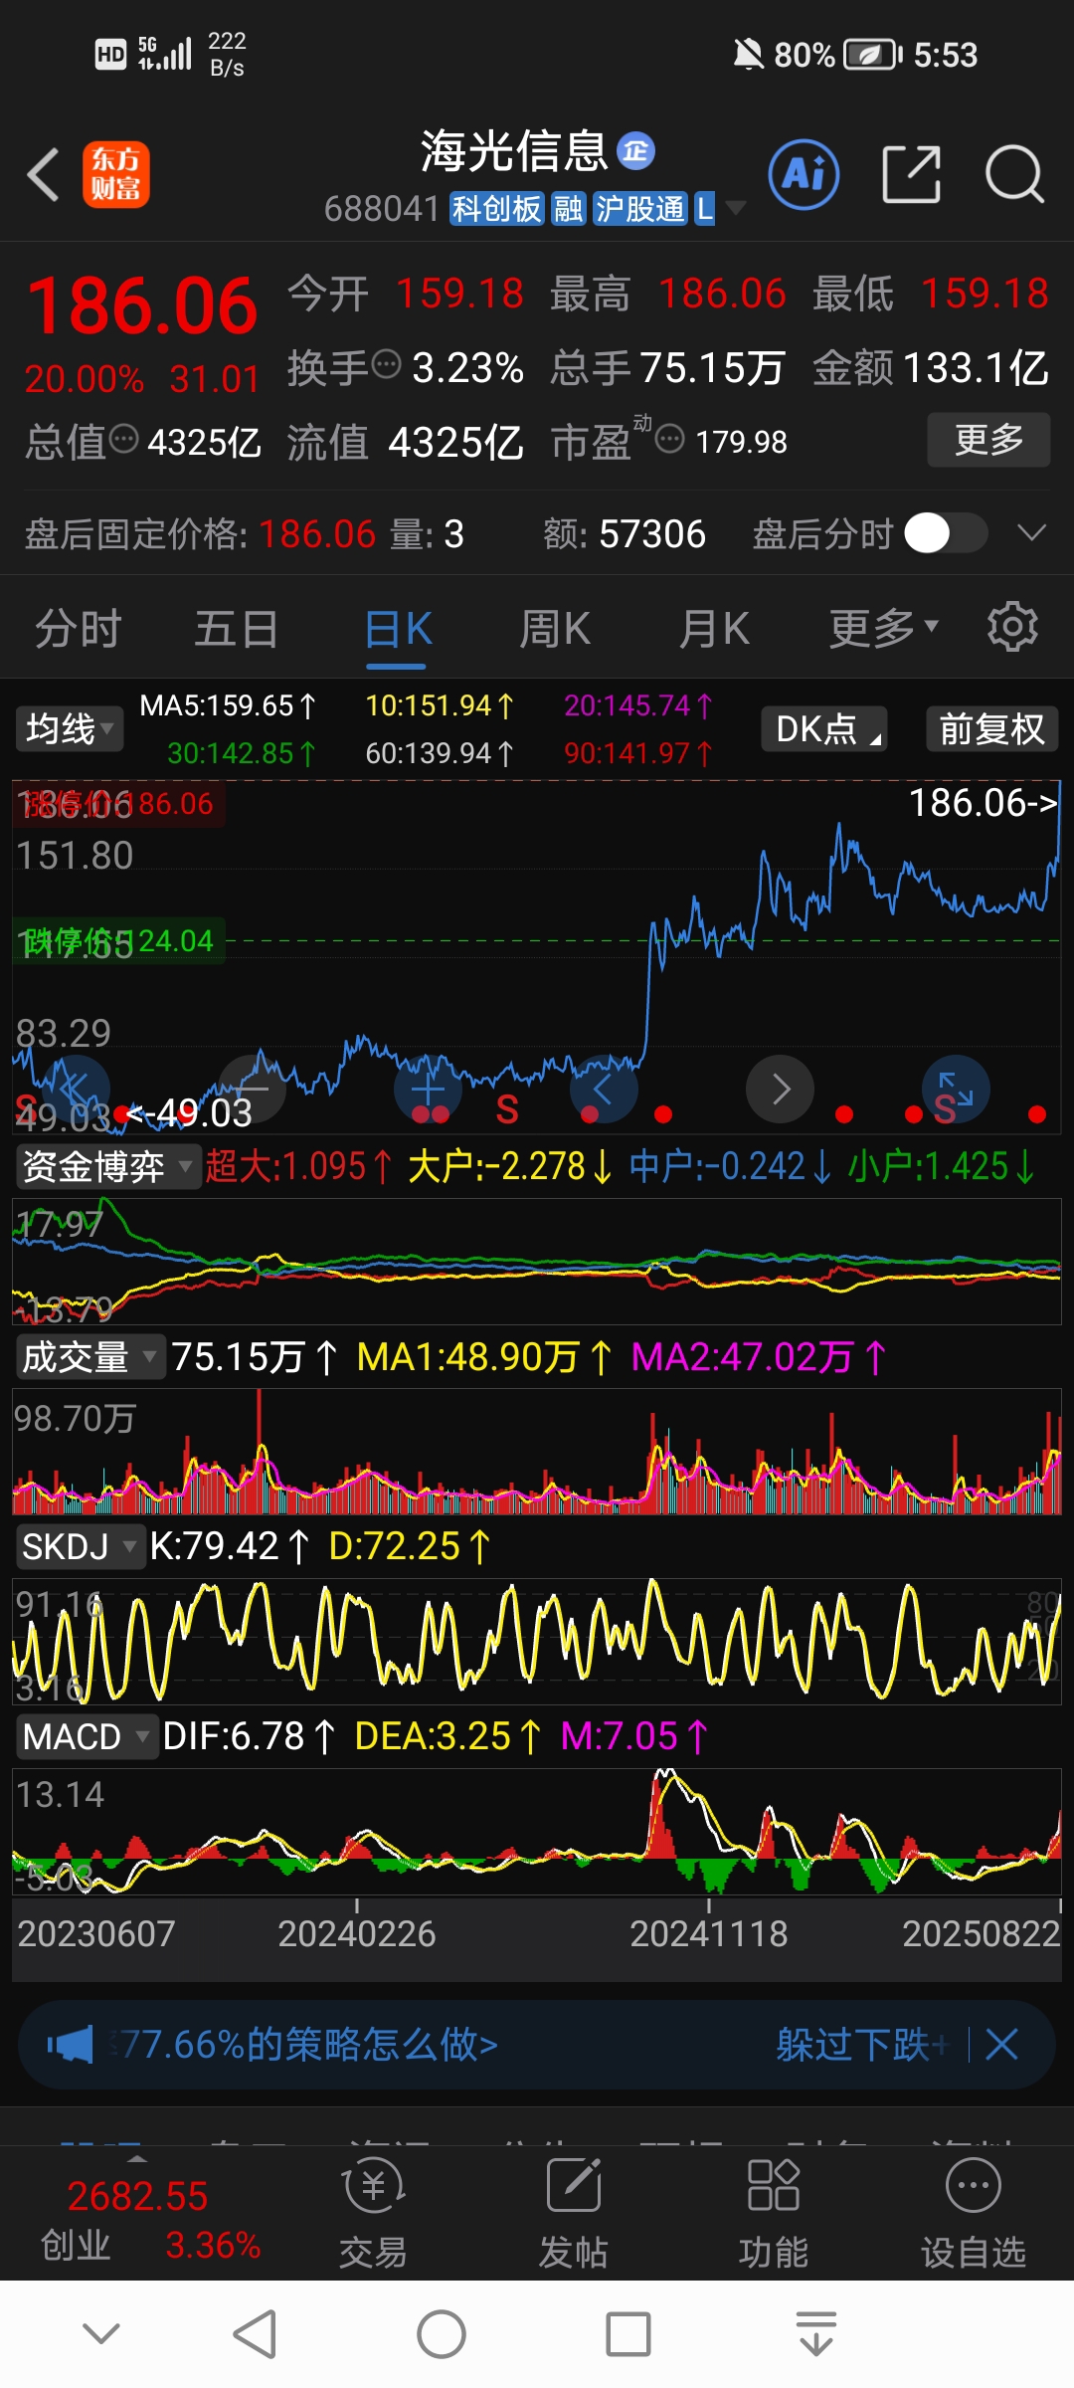Tap the 海光信息 stock title
The image size is (1074, 2388).
pyautogui.click(x=513, y=151)
